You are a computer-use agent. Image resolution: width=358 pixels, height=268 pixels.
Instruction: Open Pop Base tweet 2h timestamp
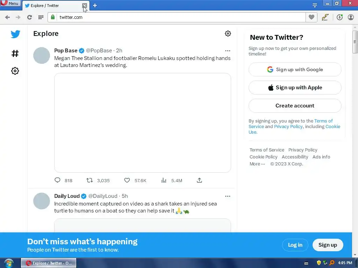pos(119,51)
